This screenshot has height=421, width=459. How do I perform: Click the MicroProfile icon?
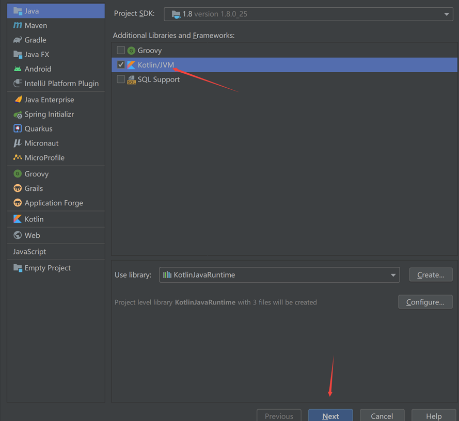[18, 157]
